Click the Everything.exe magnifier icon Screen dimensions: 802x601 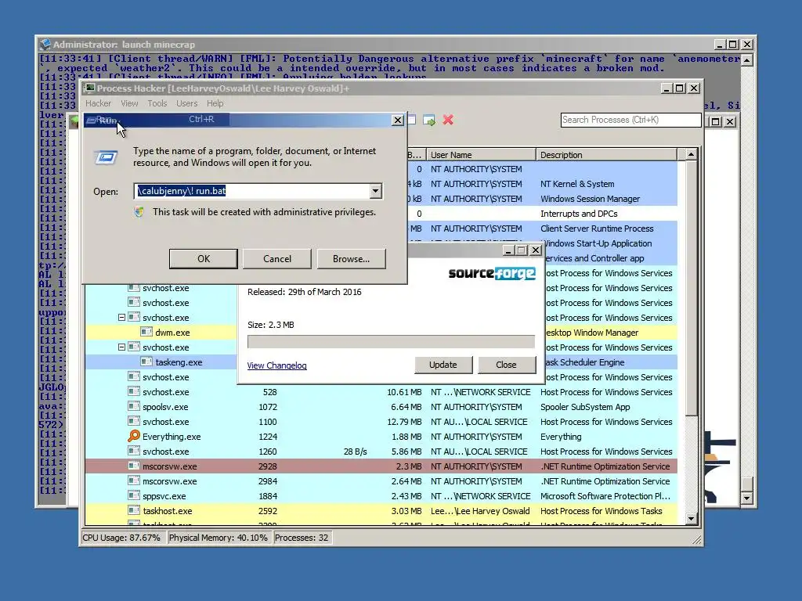click(133, 436)
